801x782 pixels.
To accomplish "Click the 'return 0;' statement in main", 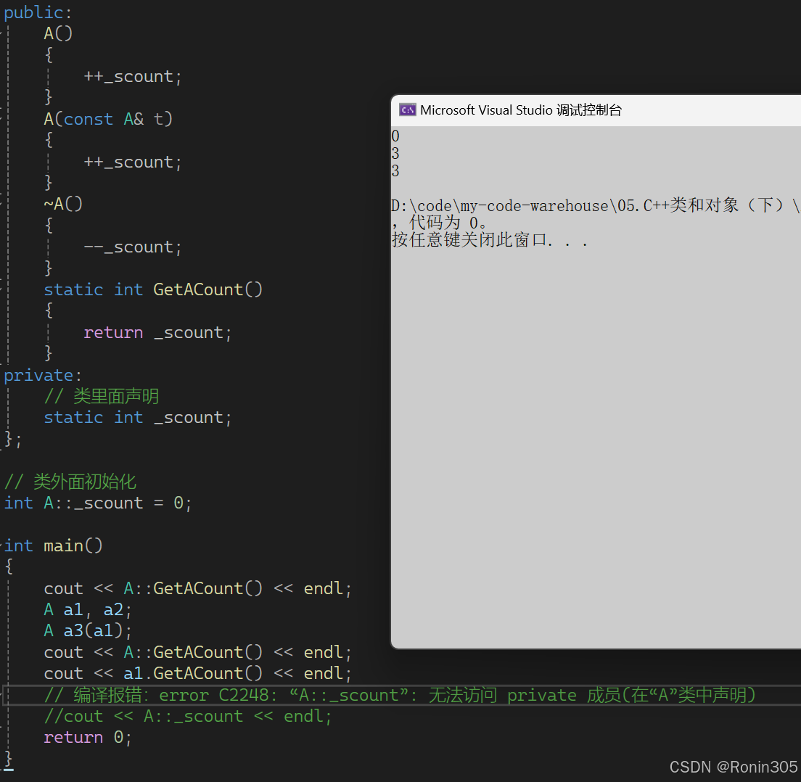I will [88, 738].
